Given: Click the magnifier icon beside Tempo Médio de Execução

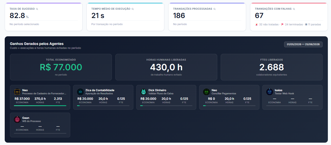Looking at the screenshot, I should 133,9.
